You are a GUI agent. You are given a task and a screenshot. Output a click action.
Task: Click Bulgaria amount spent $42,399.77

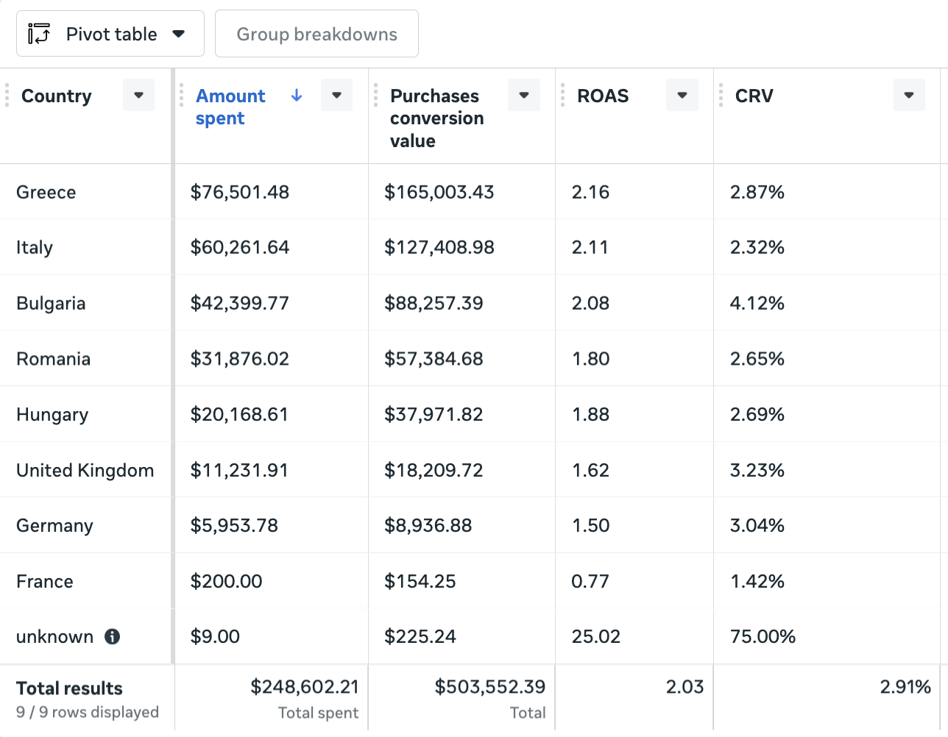pos(240,303)
